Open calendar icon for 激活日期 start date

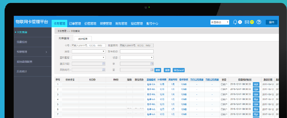pos(103,64)
